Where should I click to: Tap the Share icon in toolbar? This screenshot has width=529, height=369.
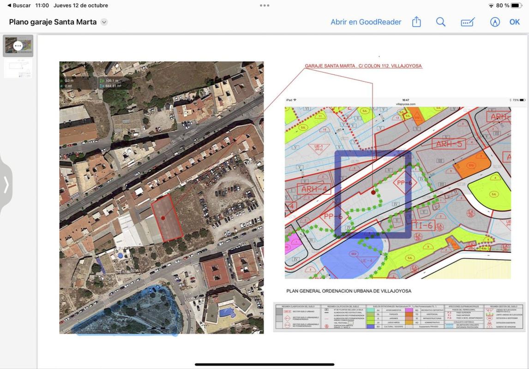[416, 22]
